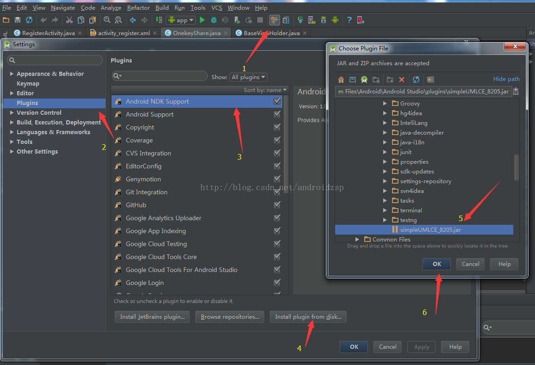Expand Appearance & Behavior settings node
535x365 pixels.
pyautogui.click(x=12, y=74)
